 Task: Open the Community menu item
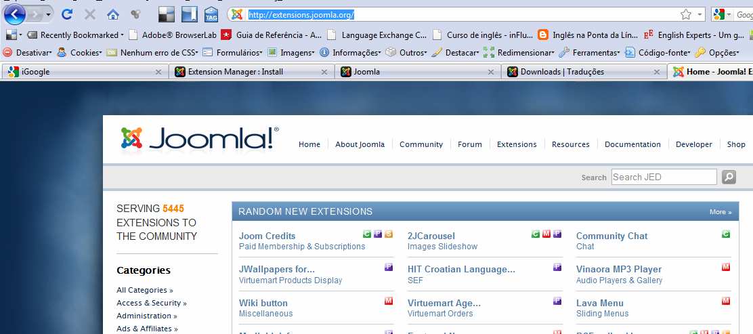(421, 144)
